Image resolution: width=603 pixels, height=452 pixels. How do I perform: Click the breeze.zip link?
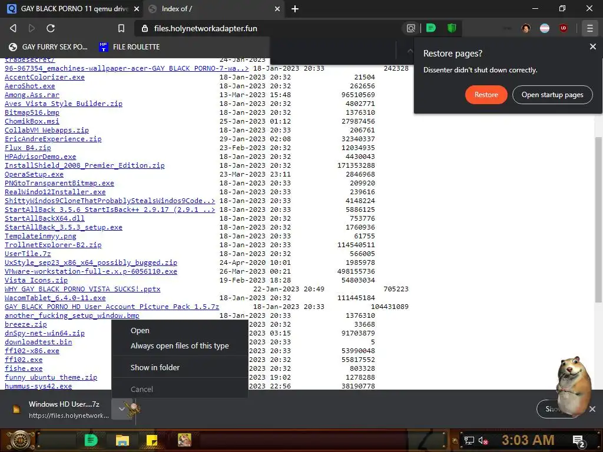pos(25,324)
